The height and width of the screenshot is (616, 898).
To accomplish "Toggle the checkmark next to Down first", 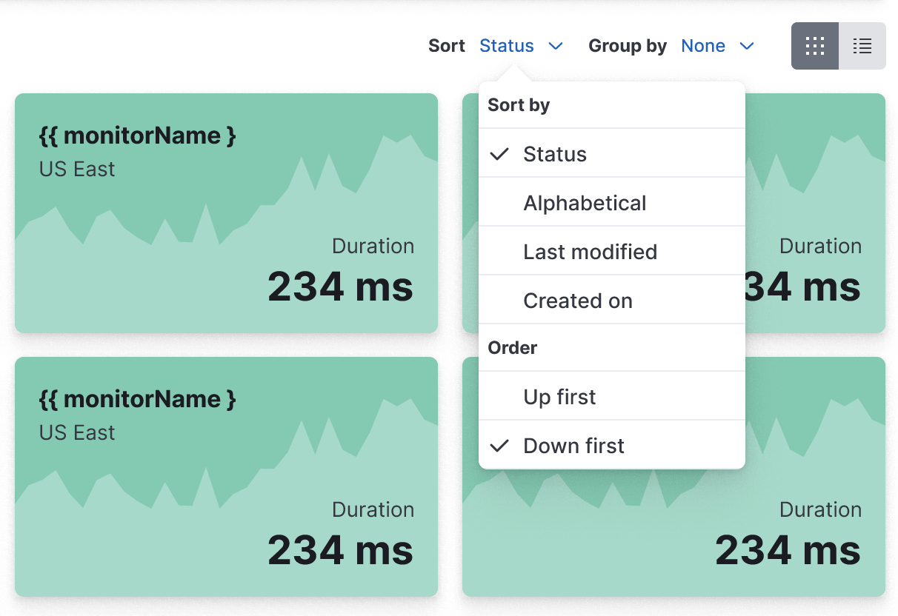I will click(499, 445).
